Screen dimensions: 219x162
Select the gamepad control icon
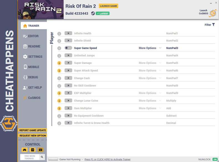pyautogui.click(x=25, y=150)
